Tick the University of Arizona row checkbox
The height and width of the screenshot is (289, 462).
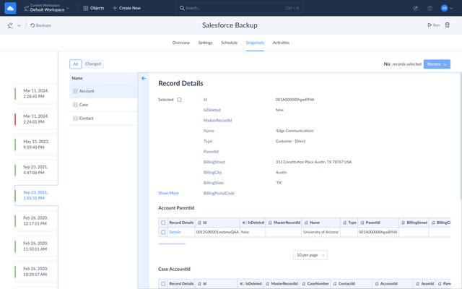coord(163,232)
